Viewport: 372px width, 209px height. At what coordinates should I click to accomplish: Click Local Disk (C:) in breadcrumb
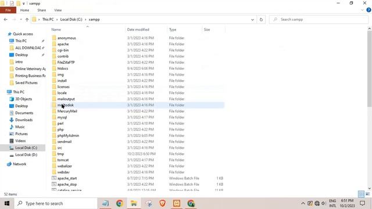point(71,20)
